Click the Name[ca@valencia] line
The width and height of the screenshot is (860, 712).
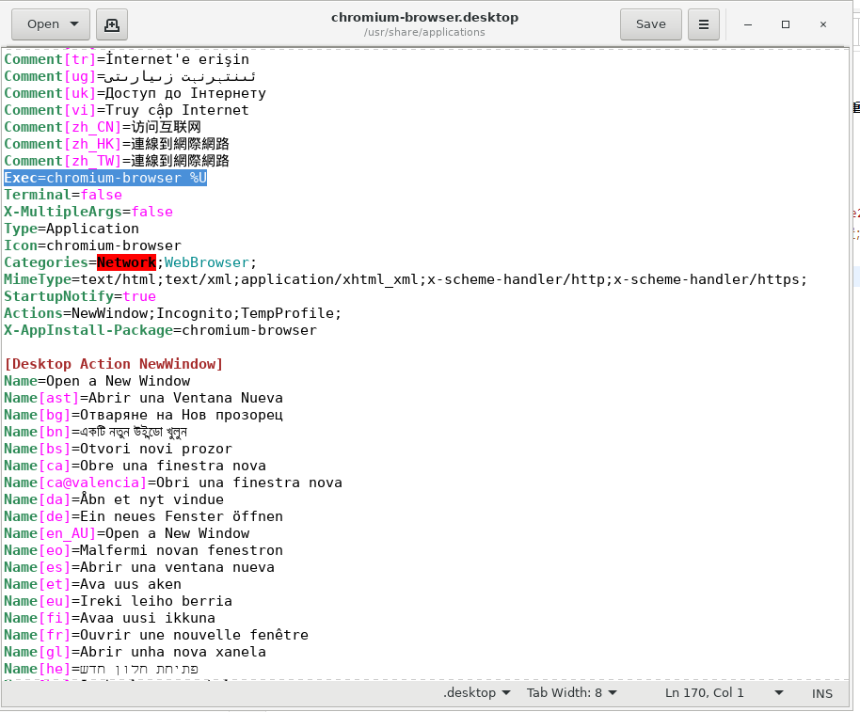pos(173,483)
